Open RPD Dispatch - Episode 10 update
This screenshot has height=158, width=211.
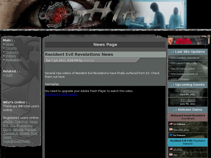tap(185, 58)
